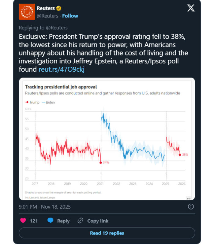The width and height of the screenshot is (214, 245).
Task: Click the @Reuters mention in Replying to
Action: [x=57, y=28]
